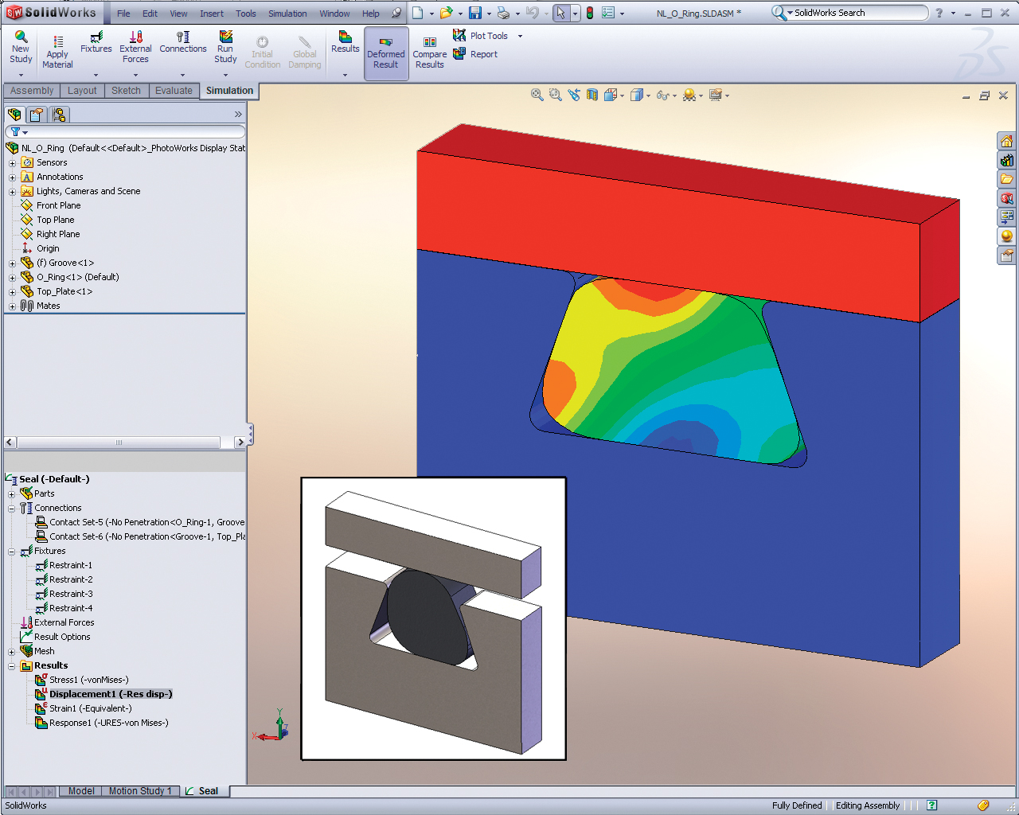Expand the Mesh node in study tree
The height and width of the screenshot is (815, 1019).
pyautogui.click(x=12, y=652)
